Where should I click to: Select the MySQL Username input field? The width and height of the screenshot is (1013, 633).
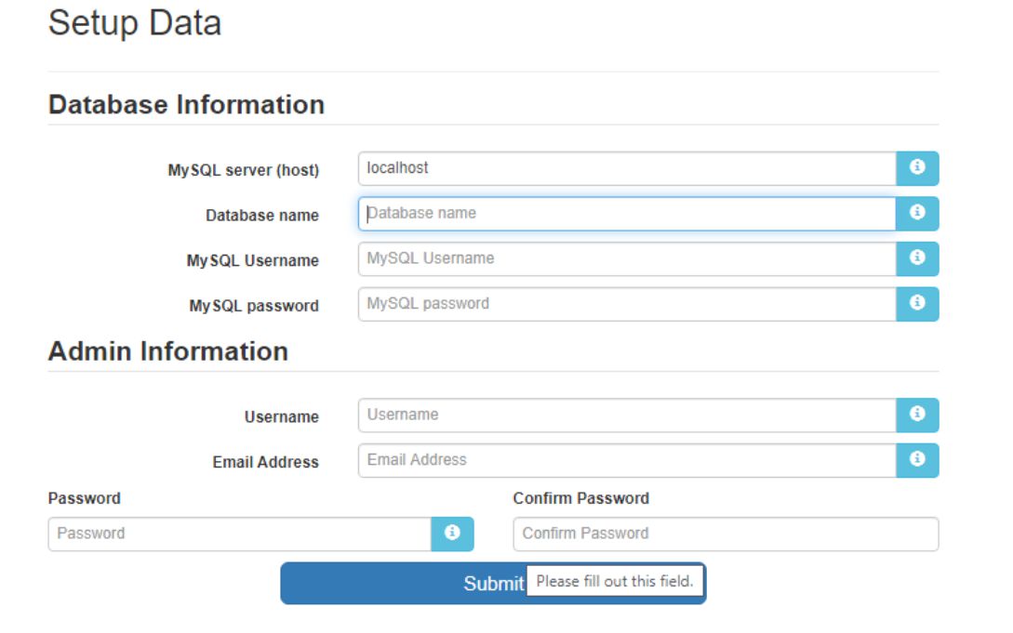point(627,258)
